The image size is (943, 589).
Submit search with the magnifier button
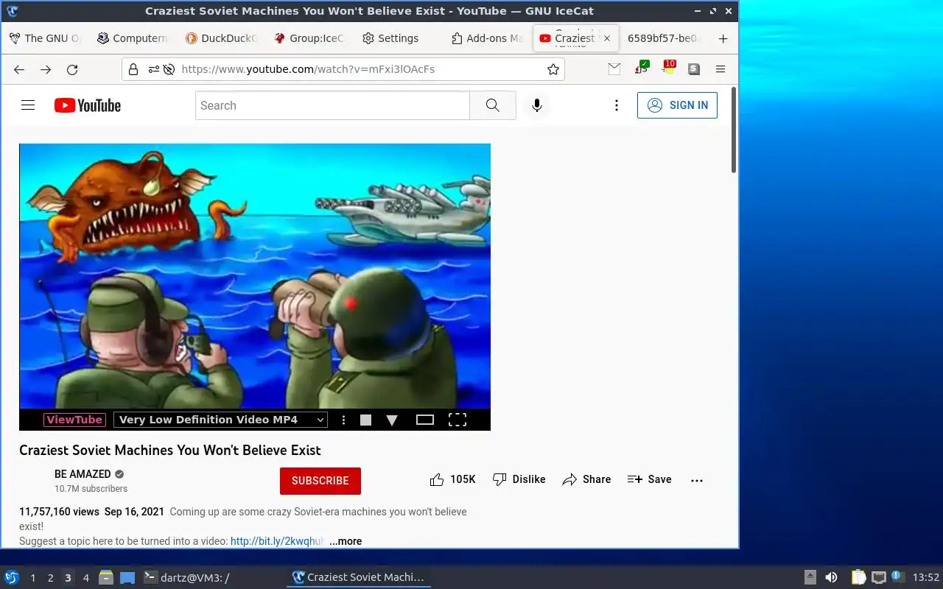(493, 105)
